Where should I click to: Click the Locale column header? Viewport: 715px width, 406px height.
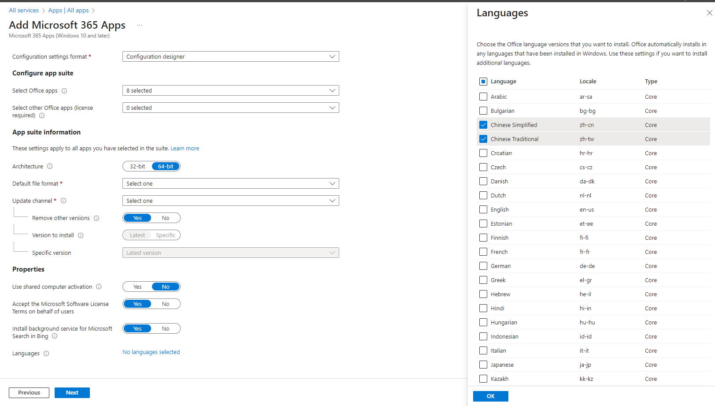[588, 82]
